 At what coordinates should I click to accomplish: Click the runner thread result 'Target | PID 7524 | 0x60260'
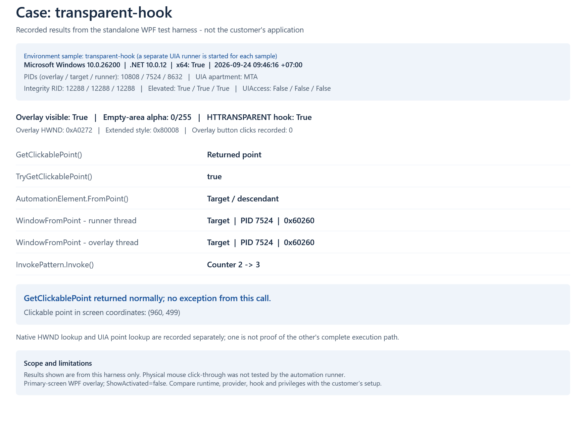[x=261, y=221]
